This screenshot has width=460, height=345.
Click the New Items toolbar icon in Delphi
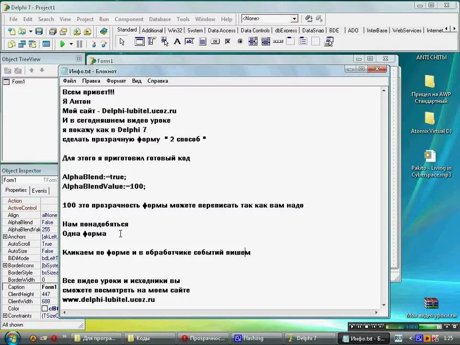[x=11, y=31]
